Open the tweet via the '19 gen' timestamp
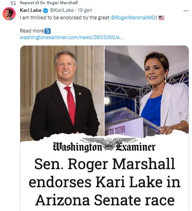This screenshot has width=192, height=211. tap(85, 10)
